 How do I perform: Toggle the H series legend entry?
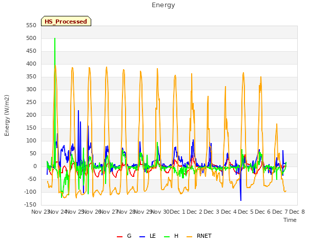[171, 236]
